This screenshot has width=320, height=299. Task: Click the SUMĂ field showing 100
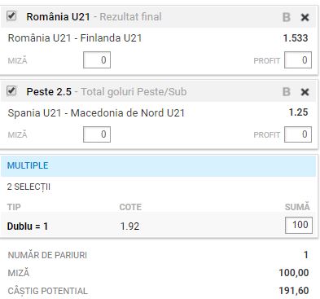point(299,225)
